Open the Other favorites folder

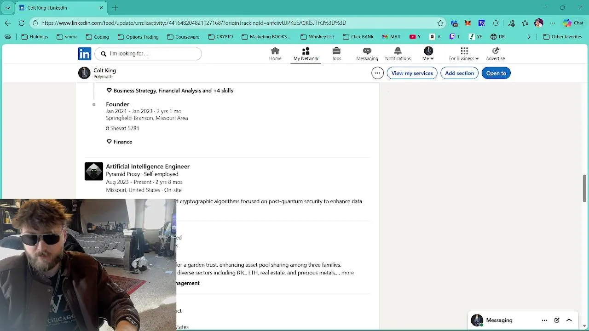pos(562,37)
